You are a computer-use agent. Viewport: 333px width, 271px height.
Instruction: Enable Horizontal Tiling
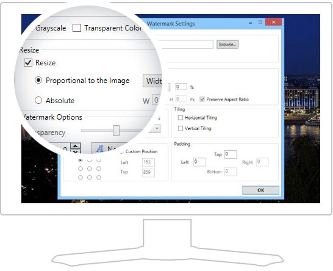pos(181,118)
